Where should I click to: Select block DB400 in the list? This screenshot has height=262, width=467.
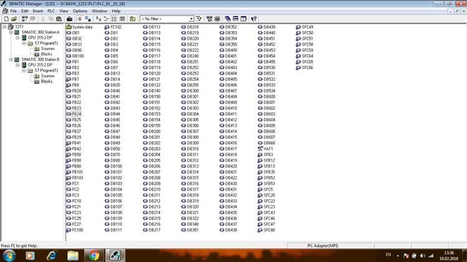[x=229, y=50]
